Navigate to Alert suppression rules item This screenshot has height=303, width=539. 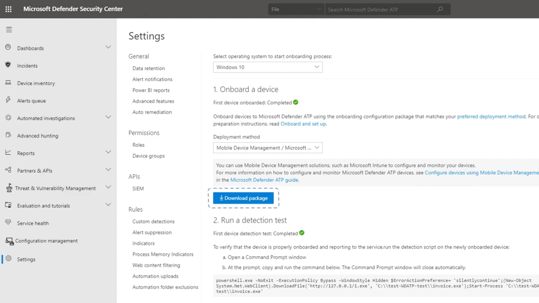tap(152, 232)
